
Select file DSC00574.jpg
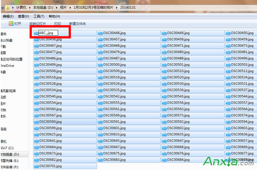click(x=241, y=116)
